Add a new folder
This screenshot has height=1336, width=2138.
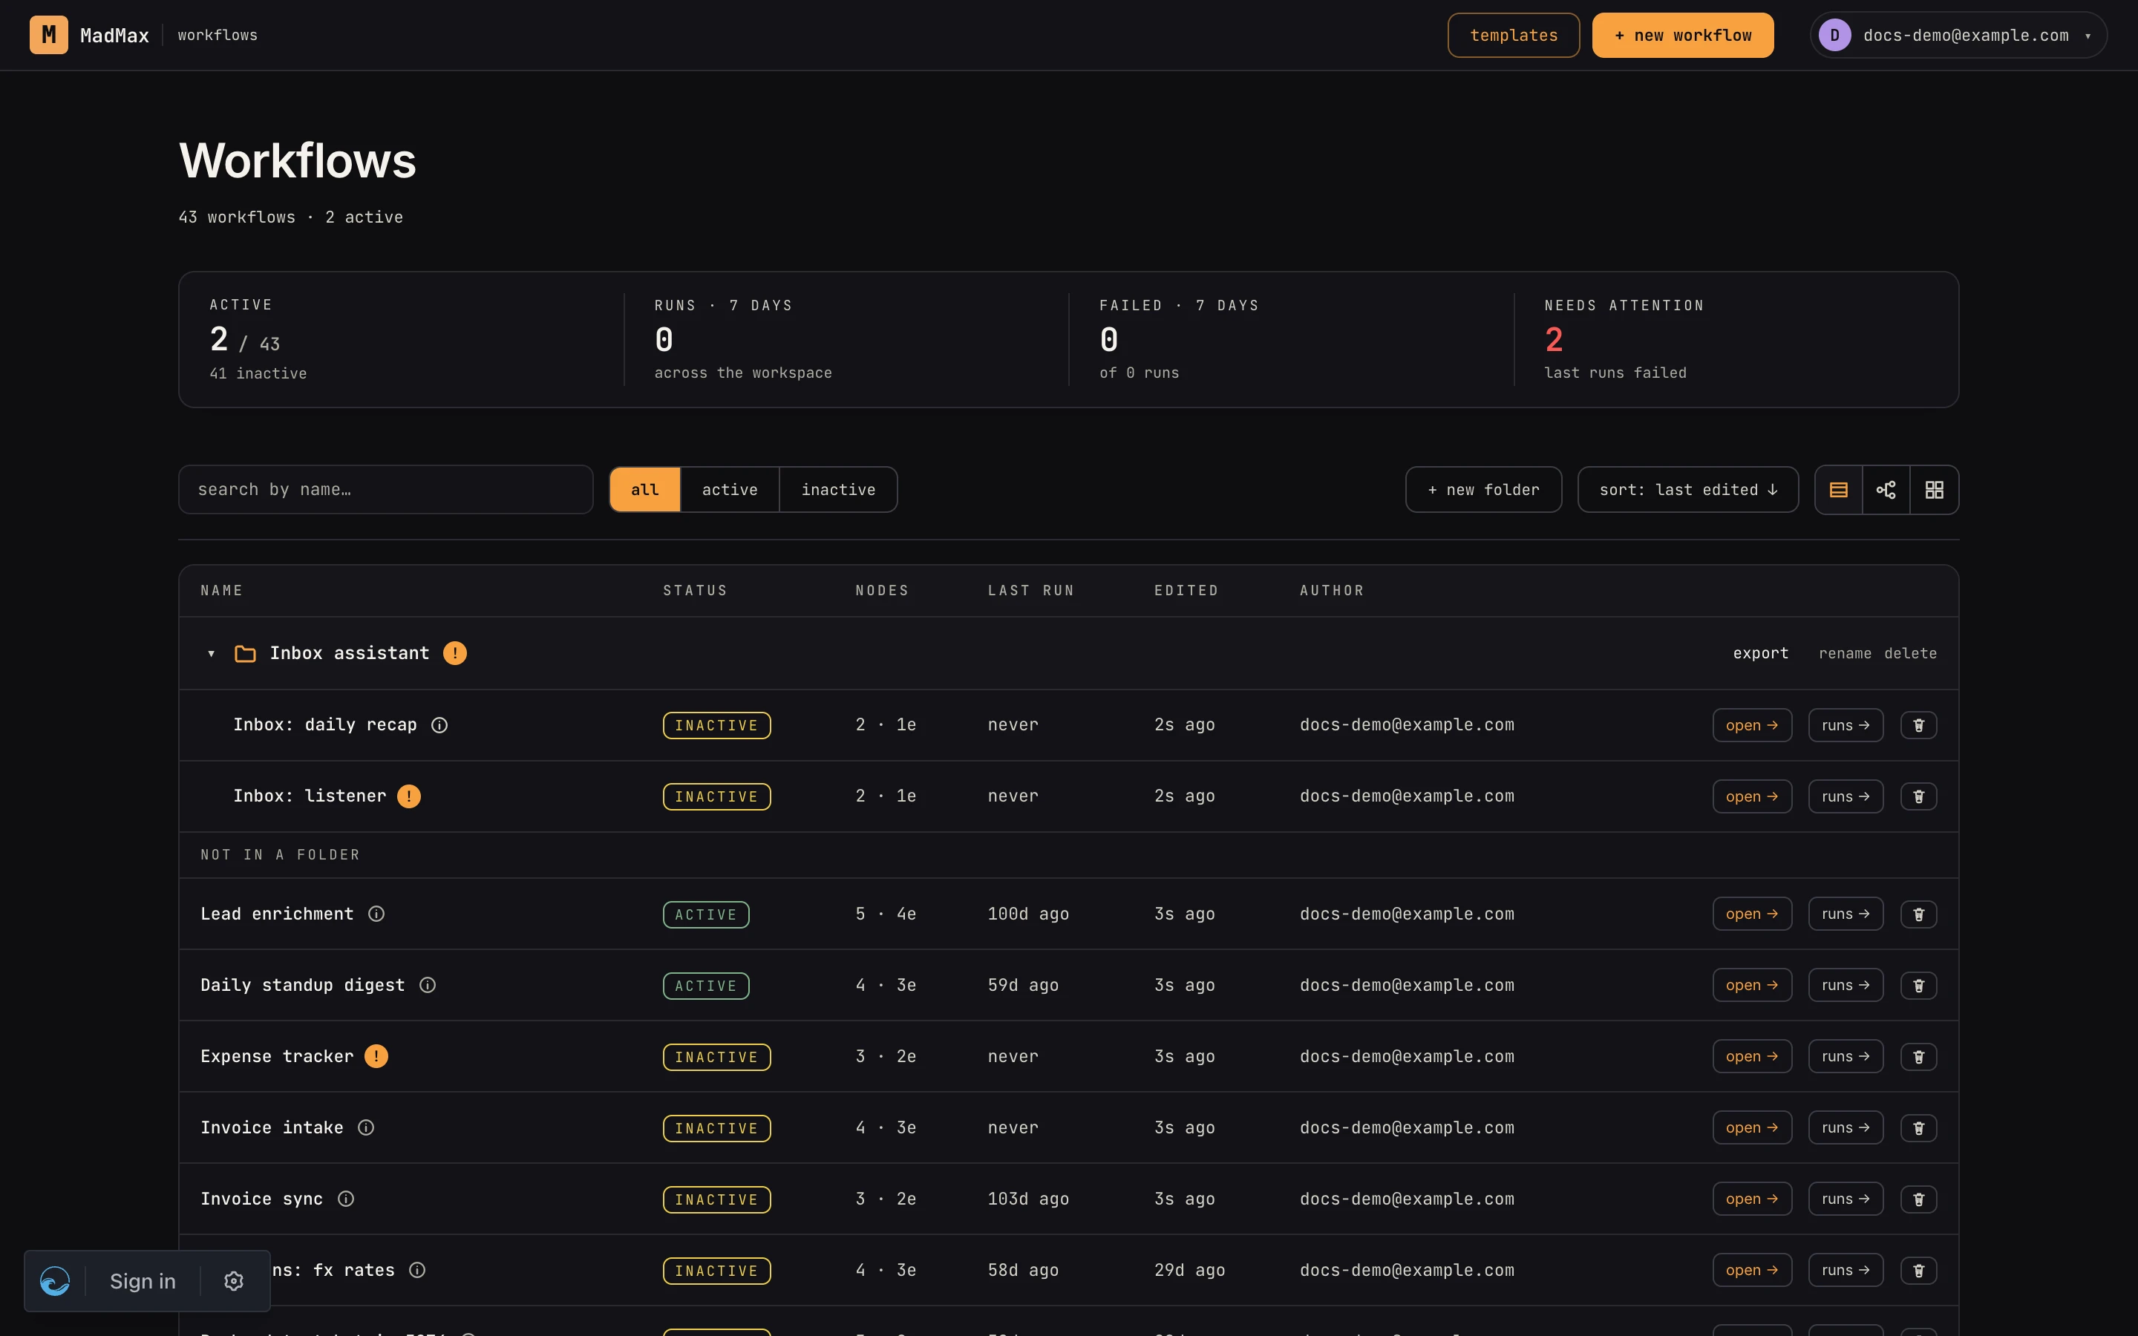[x=1483, y=490]
